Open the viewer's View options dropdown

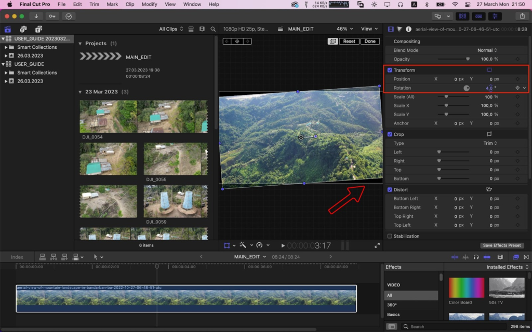369,29
